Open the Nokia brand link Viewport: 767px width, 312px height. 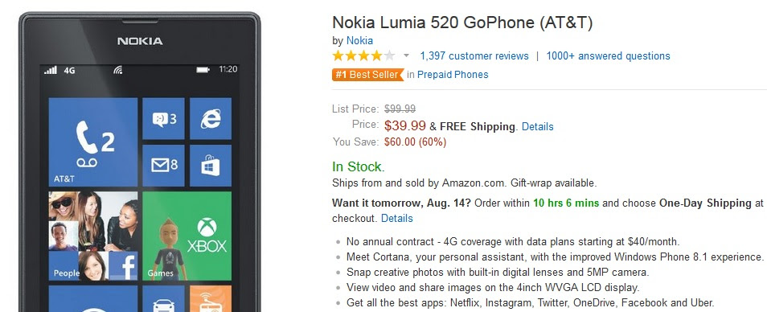coord(359,40)
